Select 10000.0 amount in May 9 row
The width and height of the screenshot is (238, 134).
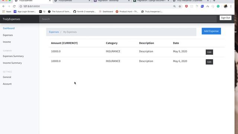point(56,51)
